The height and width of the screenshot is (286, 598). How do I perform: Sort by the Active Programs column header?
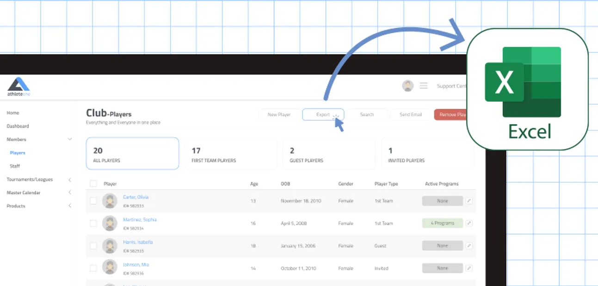click(442, 184)
